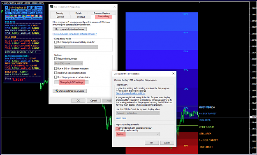257x155 pixels.
Task: Toggle the Pivots button
Action: point(24,13)
